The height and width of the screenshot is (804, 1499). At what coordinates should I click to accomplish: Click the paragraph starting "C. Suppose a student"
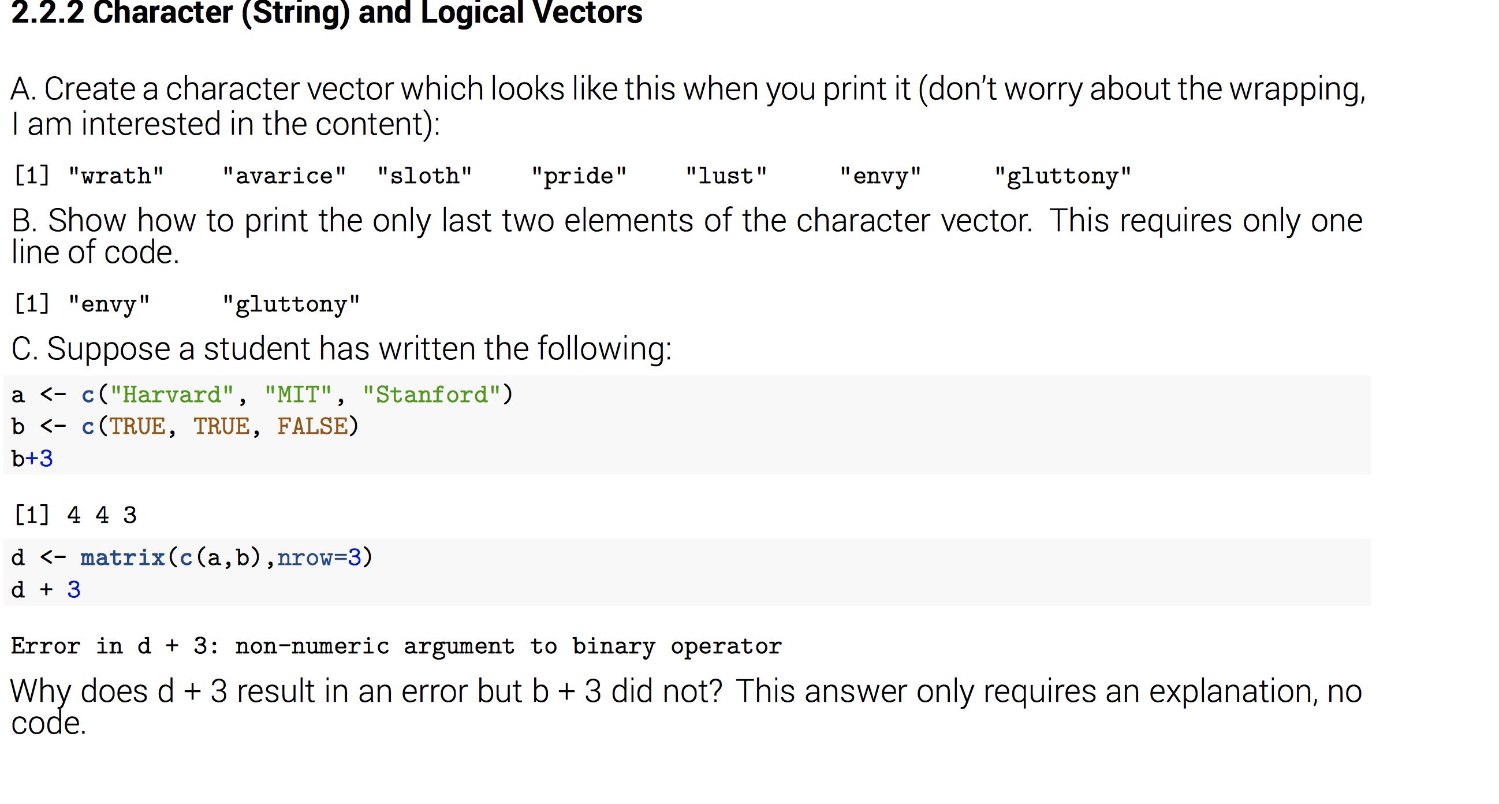tap(342, 349)
